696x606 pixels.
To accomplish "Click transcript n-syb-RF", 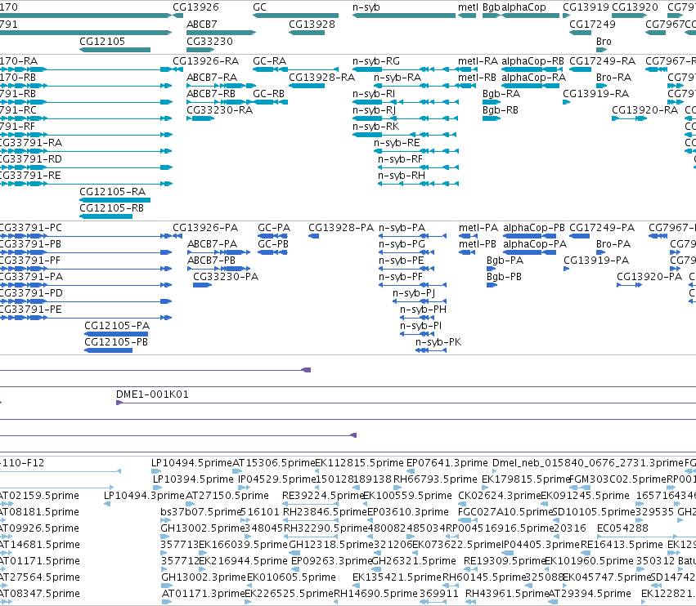I will [401, 159].
